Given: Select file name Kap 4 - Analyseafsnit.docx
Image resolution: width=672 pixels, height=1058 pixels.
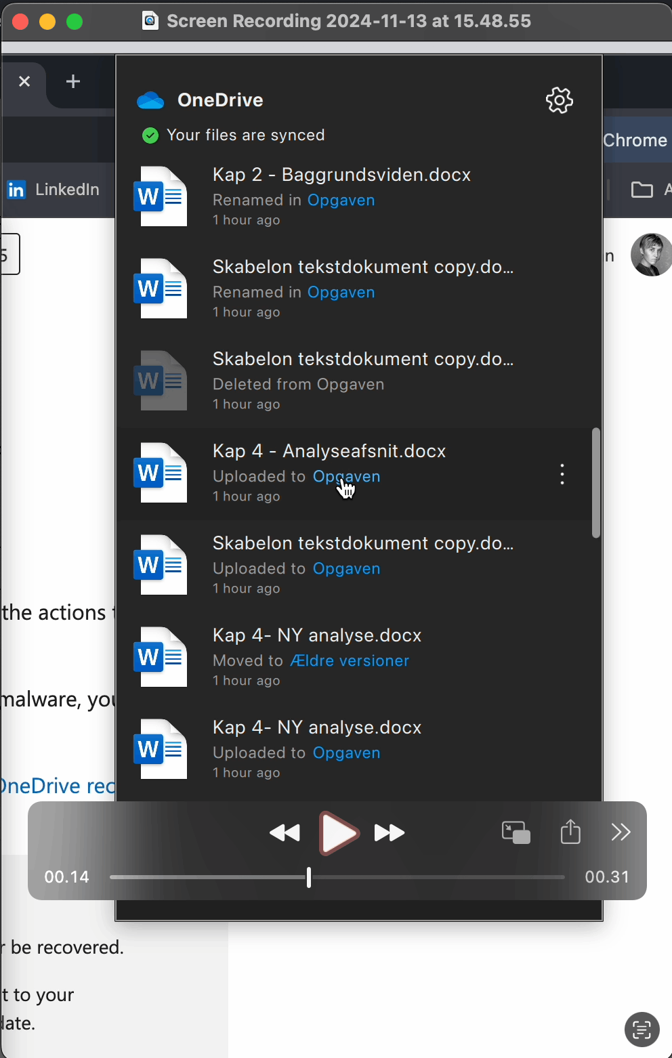Looking at the screenshot, I should [x=329, y=451].
